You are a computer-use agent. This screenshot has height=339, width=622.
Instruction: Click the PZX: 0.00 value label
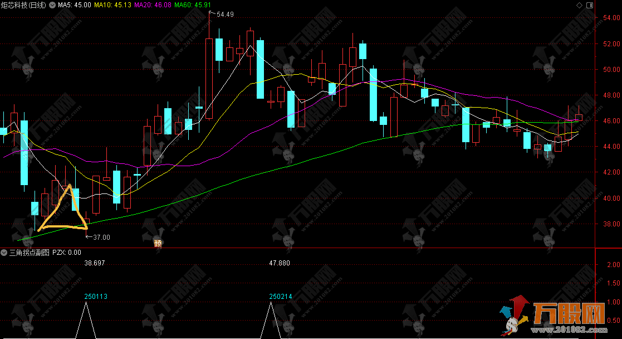coord(67,253)
